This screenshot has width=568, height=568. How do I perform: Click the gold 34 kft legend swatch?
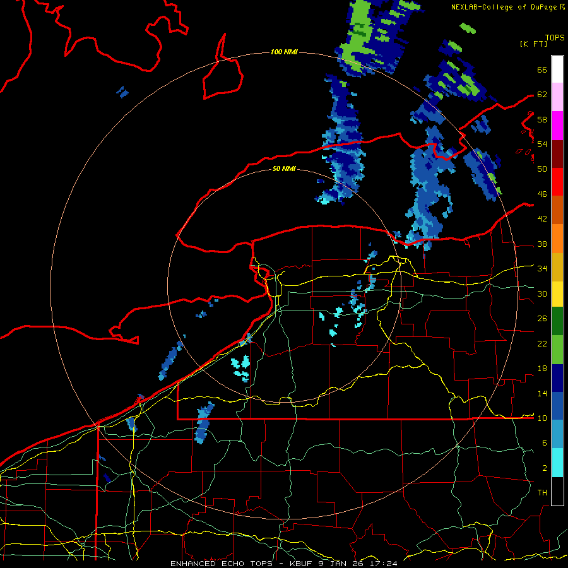[557, 267]
